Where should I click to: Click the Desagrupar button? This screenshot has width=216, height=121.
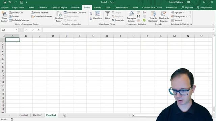coord(178,16)
